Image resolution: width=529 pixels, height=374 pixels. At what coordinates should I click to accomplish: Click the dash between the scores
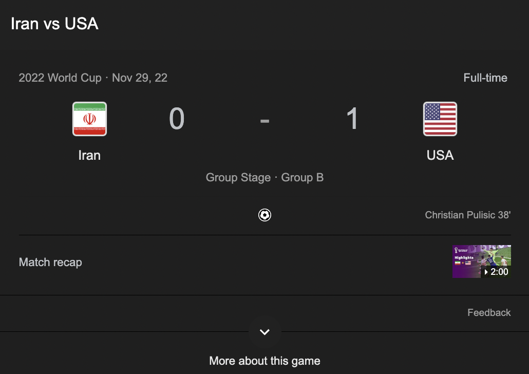(264, 121)
